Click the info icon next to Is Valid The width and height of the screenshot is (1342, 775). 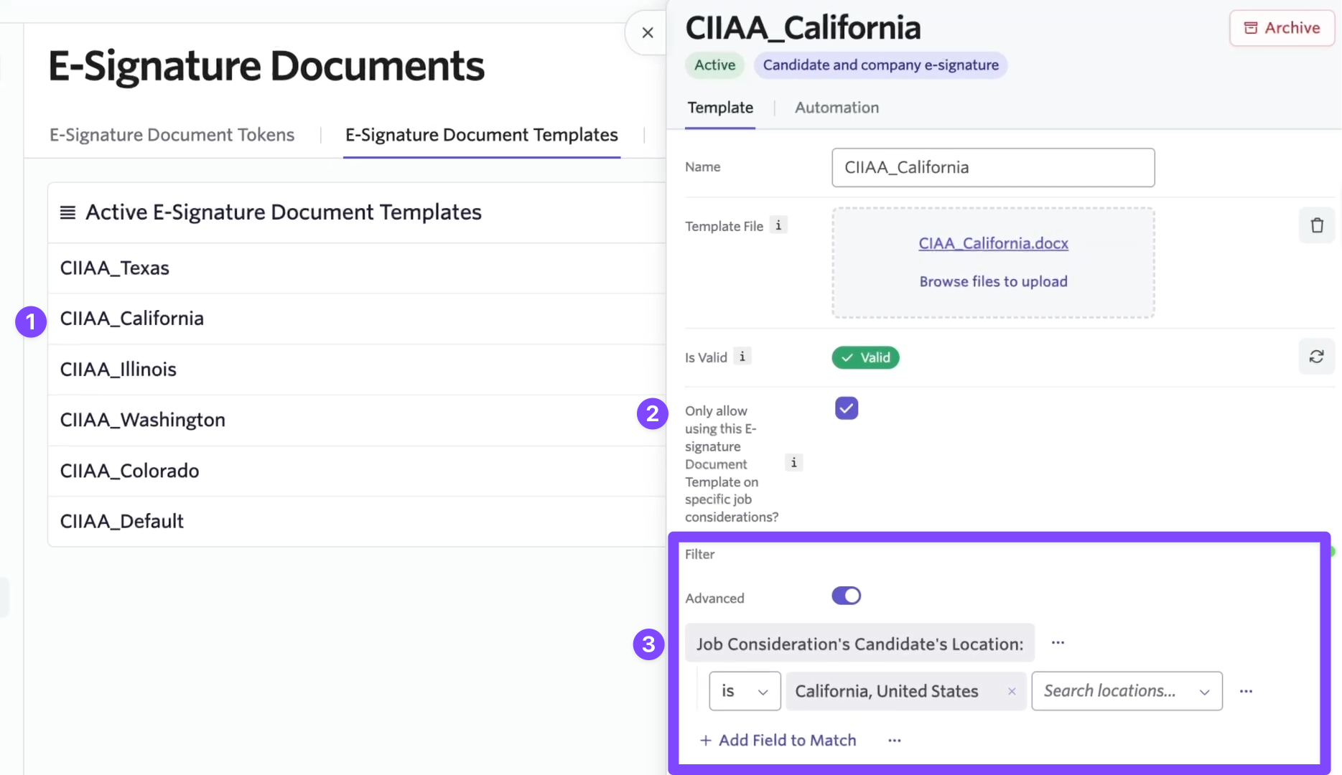pyautogui.click(x=742, y=357)
